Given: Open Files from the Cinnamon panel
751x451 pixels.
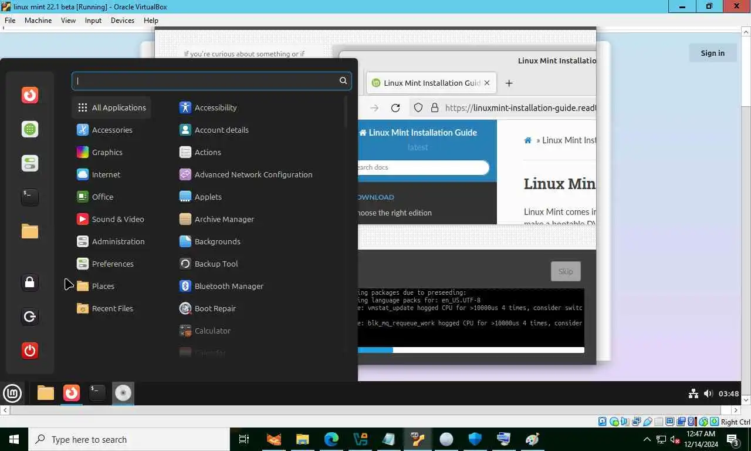Looking at the screenshot, I should pos(46,393).
